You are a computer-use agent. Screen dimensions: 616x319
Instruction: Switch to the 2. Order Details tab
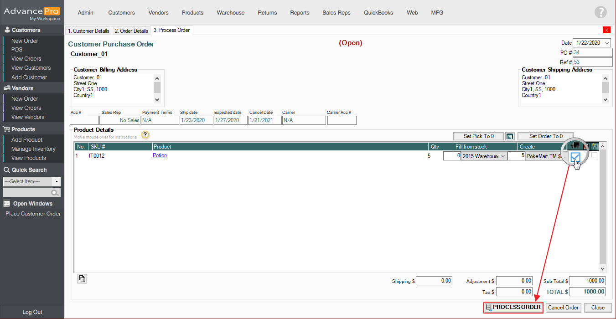coord(131,31)
